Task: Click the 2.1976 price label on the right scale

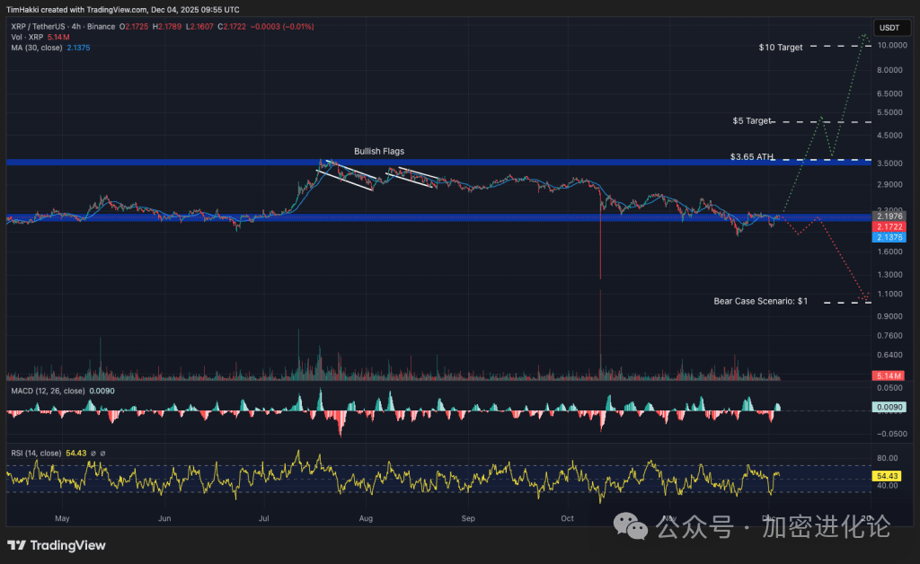Action: tap(889, 216)
